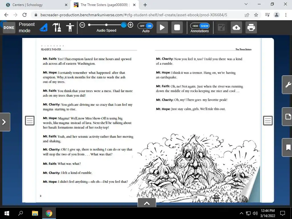Open the volume tray icon

pos(255,213)
